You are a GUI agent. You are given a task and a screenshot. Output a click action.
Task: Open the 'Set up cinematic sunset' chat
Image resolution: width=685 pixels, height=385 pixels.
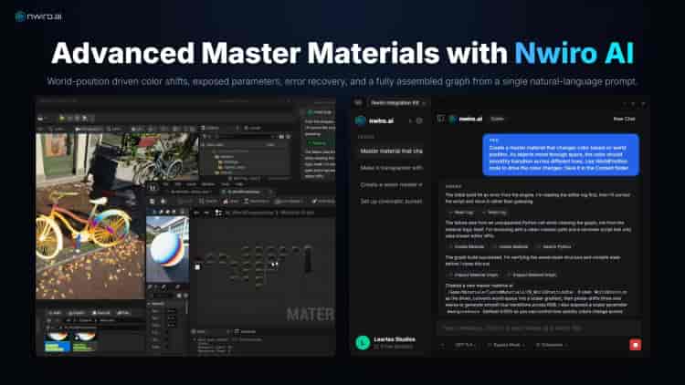coord(391,202)
